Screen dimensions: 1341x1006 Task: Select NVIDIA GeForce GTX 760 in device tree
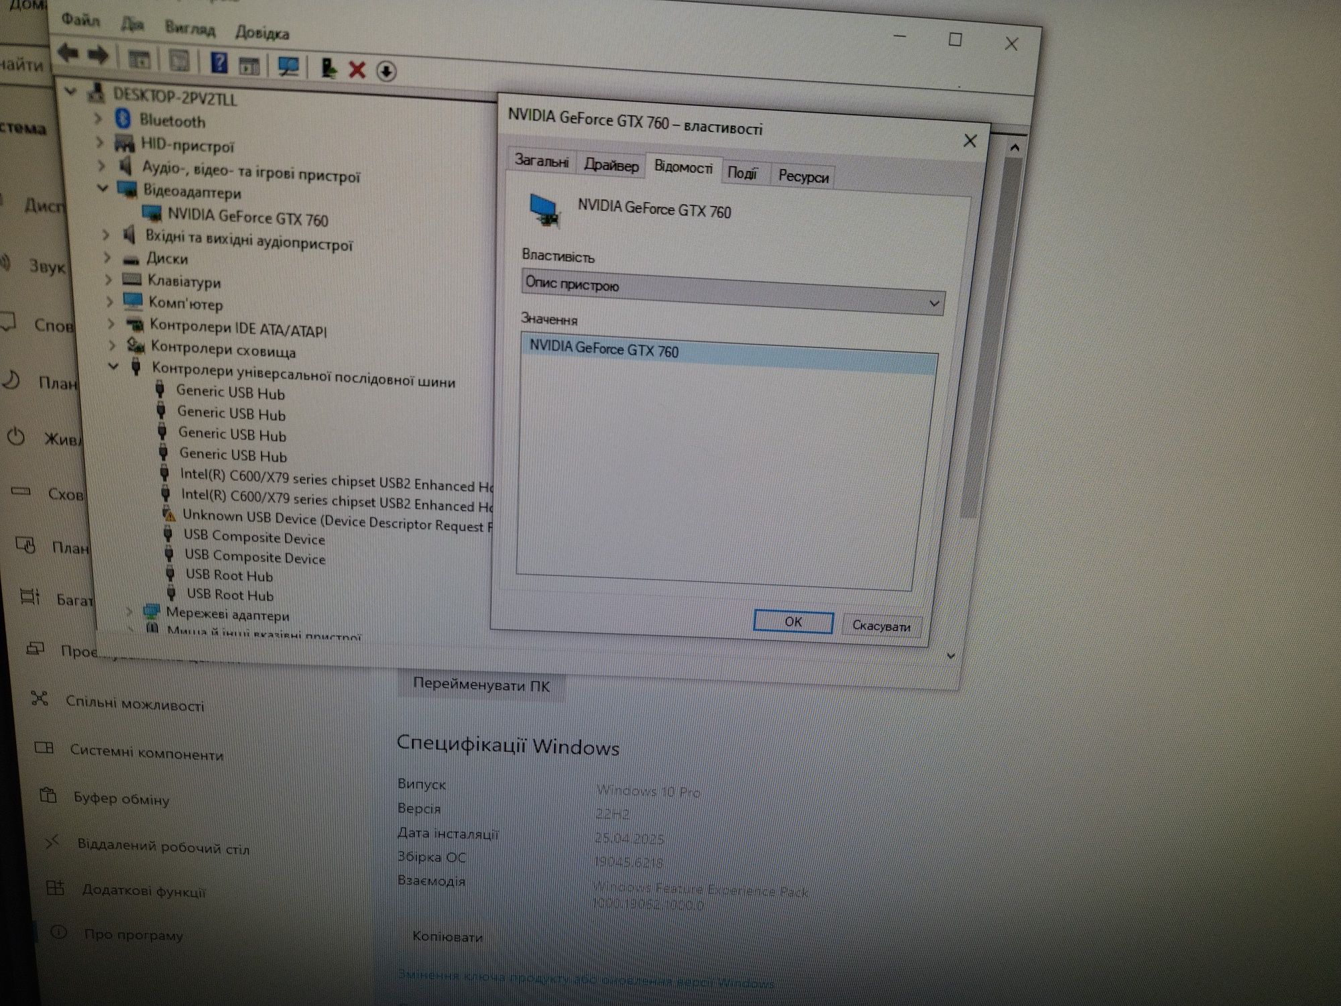pyautogui.click(x=248, y=217)
